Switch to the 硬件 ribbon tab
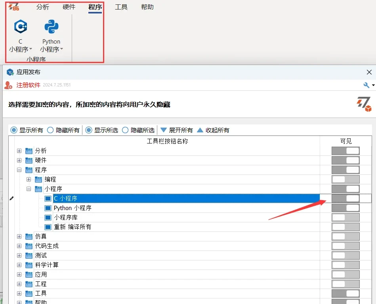The height and width of the screenshot is (304, 376). (69, 7)
